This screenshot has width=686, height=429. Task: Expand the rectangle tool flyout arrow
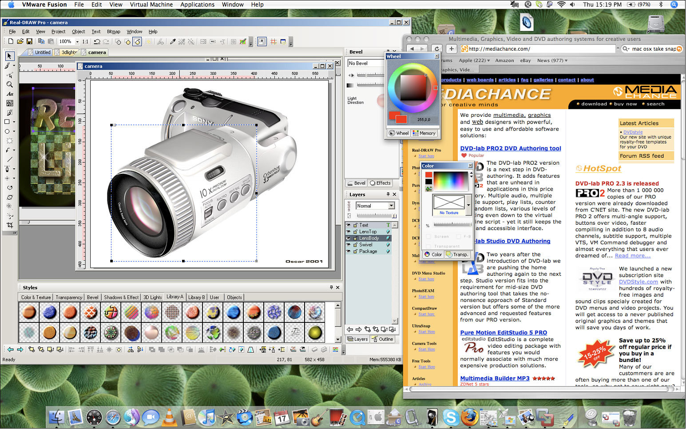pos(14,122)
